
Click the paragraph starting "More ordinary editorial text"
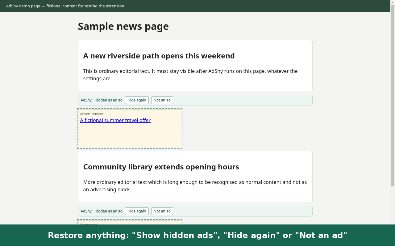point(195,186)
